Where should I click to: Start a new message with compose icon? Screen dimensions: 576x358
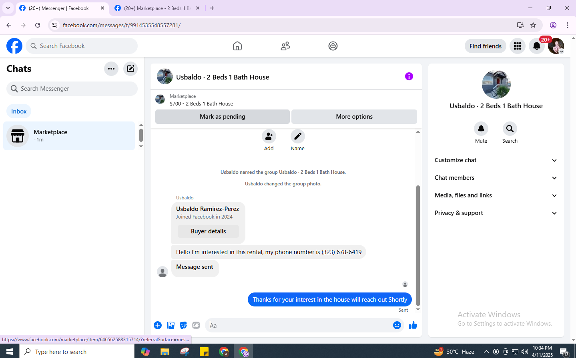point(130,69)
